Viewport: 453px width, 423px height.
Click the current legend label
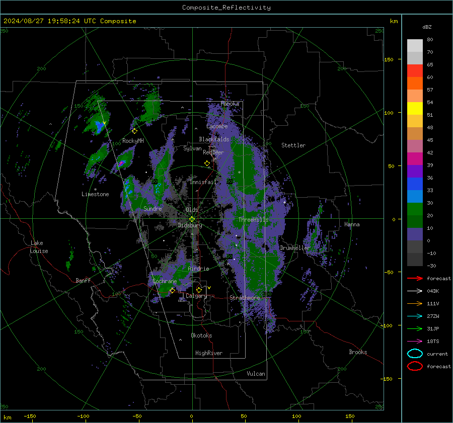coord(437,354)
